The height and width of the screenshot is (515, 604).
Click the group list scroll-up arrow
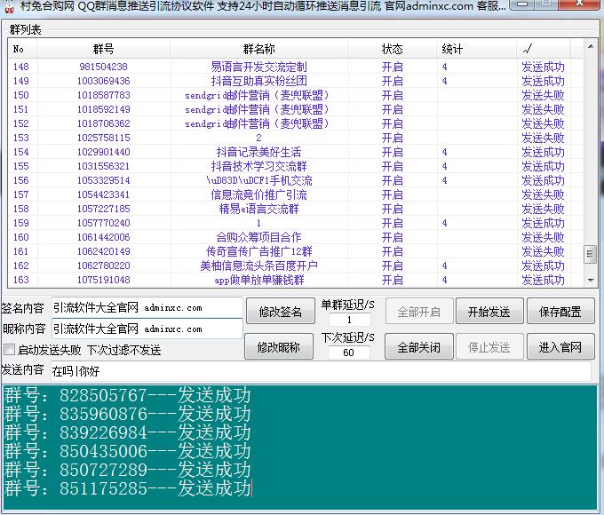(x=591, y=46)
